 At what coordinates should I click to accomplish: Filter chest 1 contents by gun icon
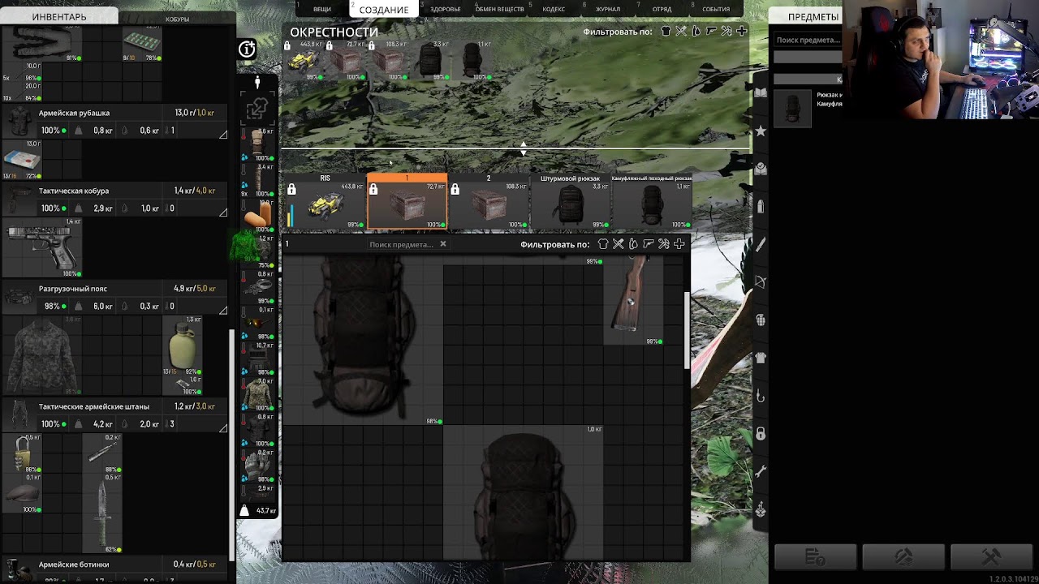point(649,244)
